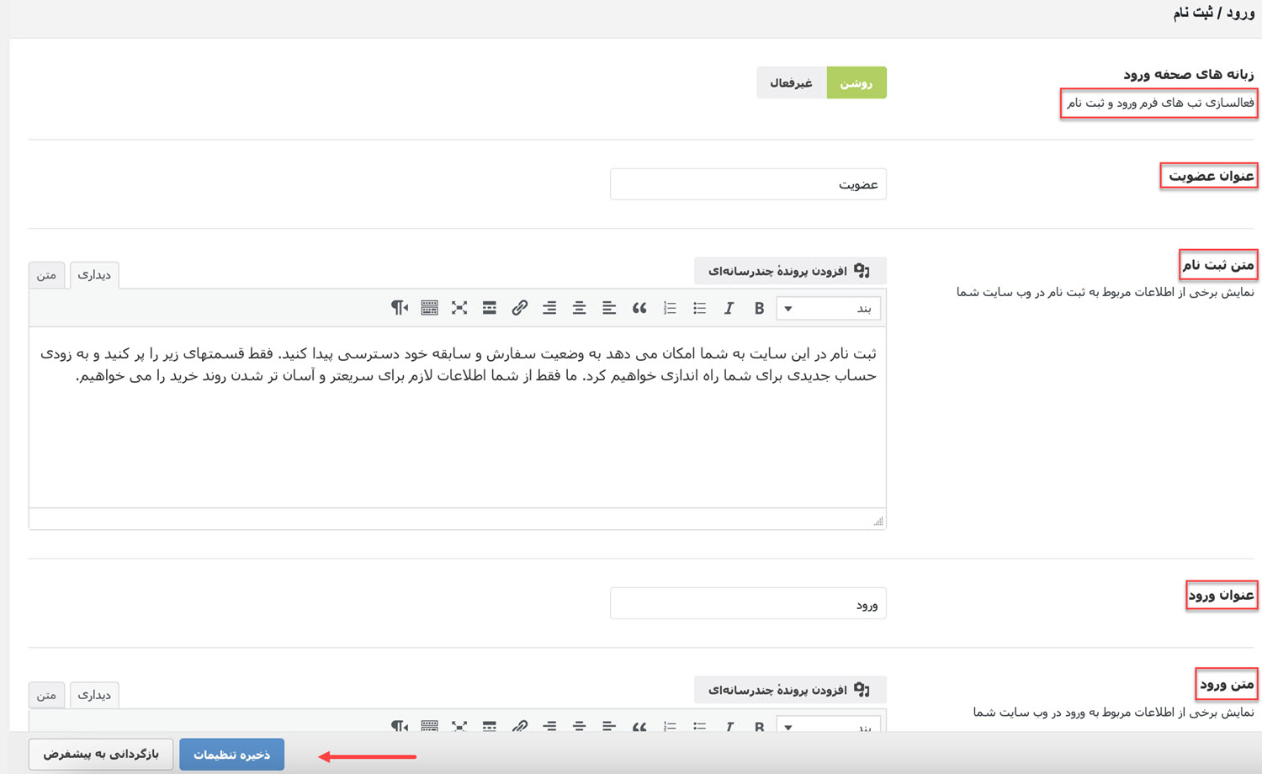The height and width of the screenshot is (774, 1262).
Task: Switch login page tabs to روشن
Action: [x=856, y=82]
